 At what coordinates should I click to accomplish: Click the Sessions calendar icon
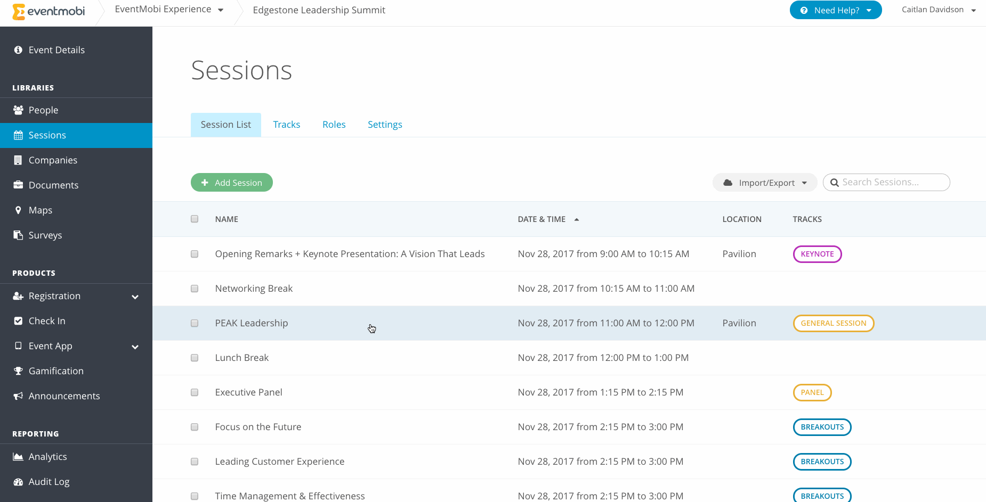pos(18,135)
